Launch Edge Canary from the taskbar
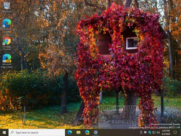 (87, 133)
